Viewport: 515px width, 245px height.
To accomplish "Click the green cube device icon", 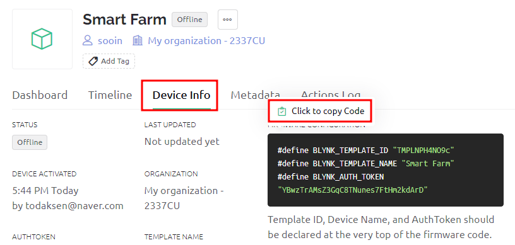I will pyautogui.click(x=42, y=39).
